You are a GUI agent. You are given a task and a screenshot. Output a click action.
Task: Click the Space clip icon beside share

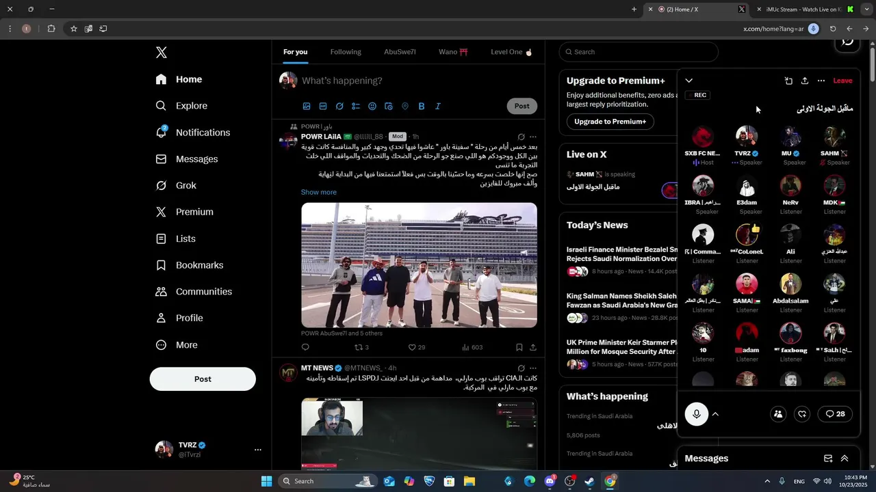point(788,81)
